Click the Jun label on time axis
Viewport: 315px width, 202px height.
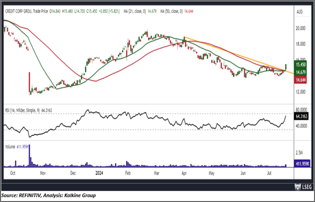click(x=243, y=173)
